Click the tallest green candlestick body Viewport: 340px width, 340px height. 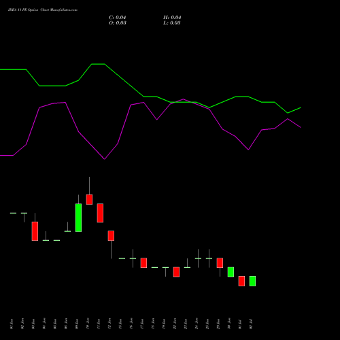click(78, 218)
